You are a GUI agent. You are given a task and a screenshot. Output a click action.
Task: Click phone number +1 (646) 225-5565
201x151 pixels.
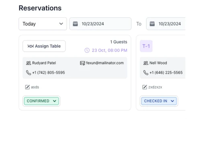pyautogui.click(x=166, y=72)
